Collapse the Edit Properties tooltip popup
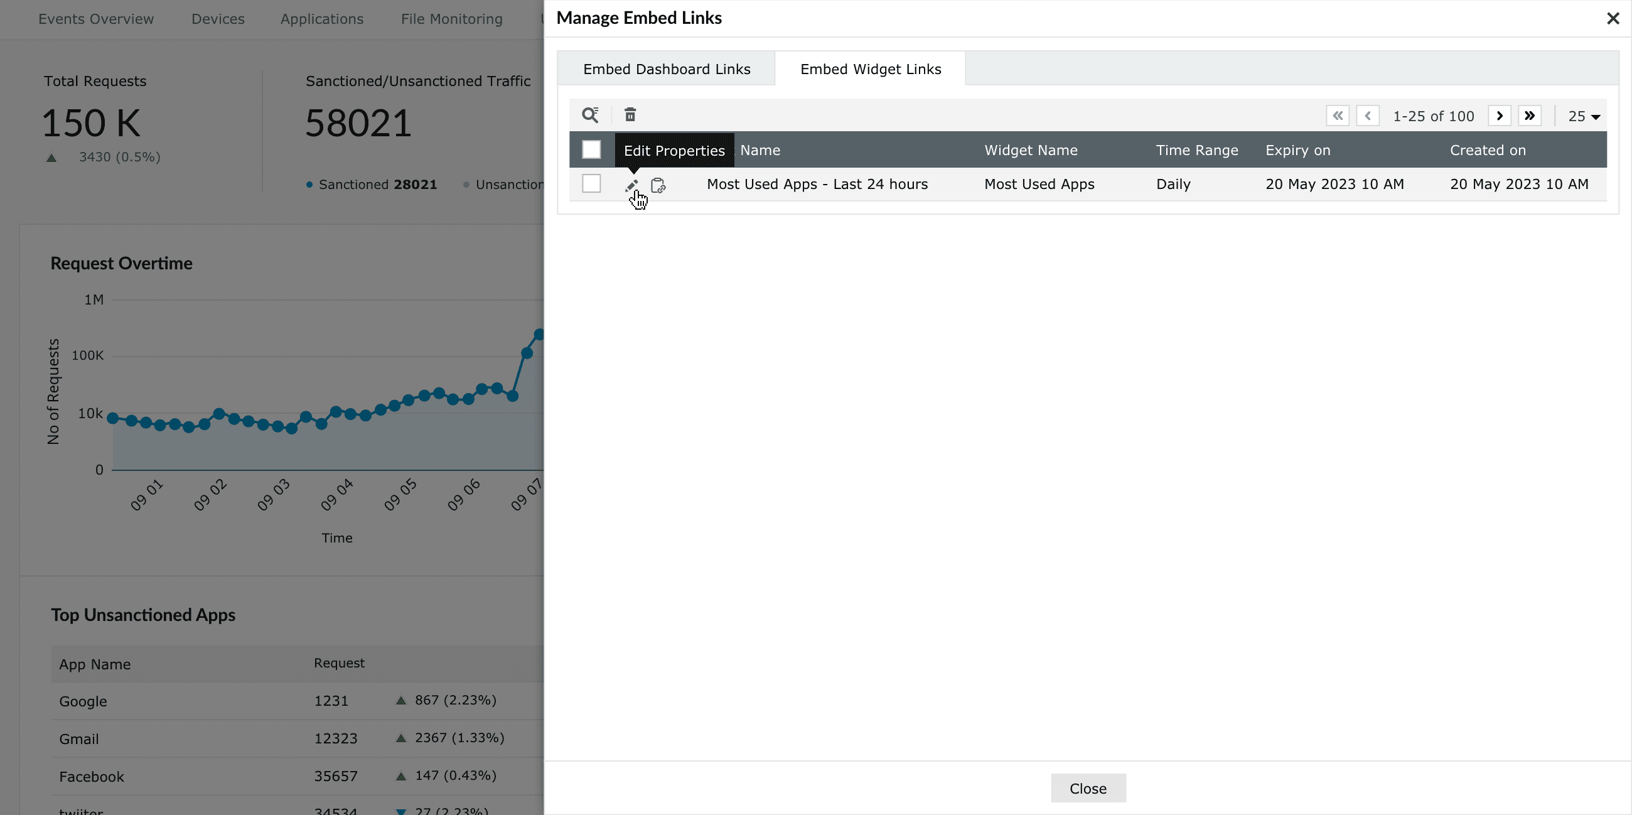1632x815 pixels. click(674, 150)
